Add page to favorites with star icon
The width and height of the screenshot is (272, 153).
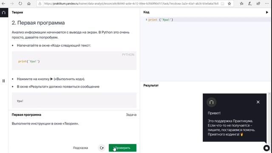[x=229, y=4]
